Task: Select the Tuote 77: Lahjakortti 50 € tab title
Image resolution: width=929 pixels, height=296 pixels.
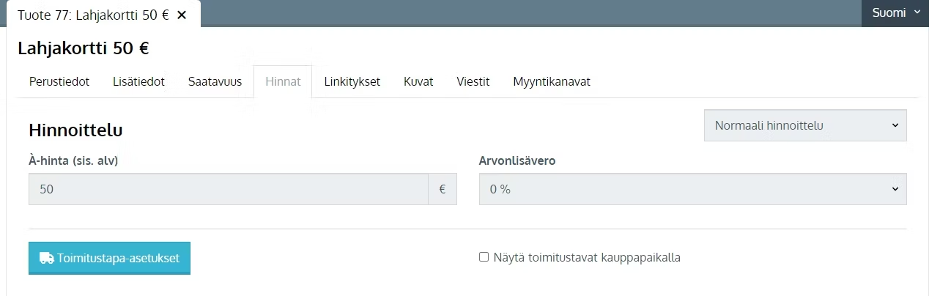Action: [93, 15]
